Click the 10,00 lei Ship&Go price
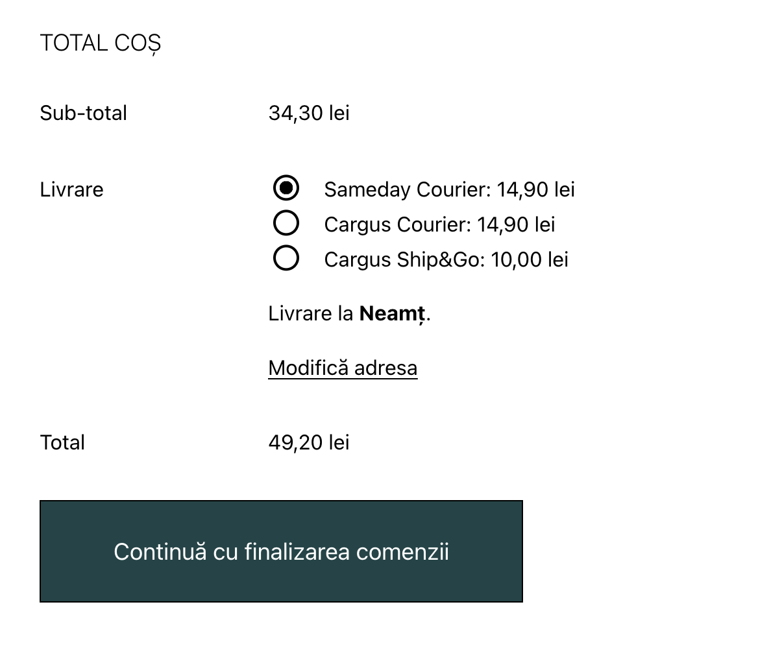758x646 pixels. pos(530,259)
